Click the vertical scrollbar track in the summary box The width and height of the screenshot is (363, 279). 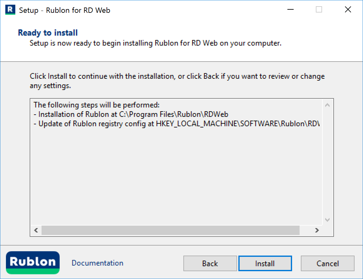[327, 162]
